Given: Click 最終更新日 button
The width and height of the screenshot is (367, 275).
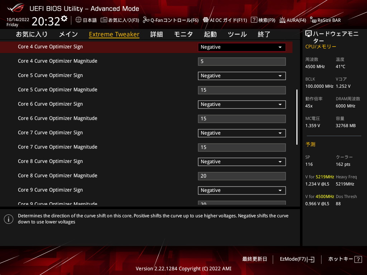Looking at the screenshot, I should tap(254, 259).
